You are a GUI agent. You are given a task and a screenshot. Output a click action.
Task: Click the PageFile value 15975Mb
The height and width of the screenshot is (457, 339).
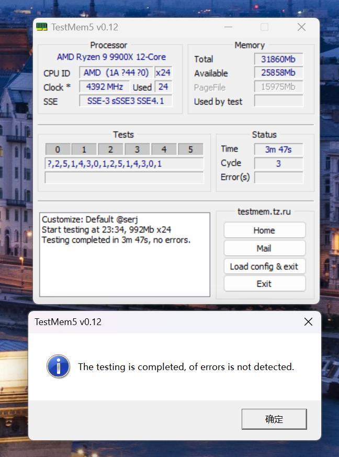point(278,86)
